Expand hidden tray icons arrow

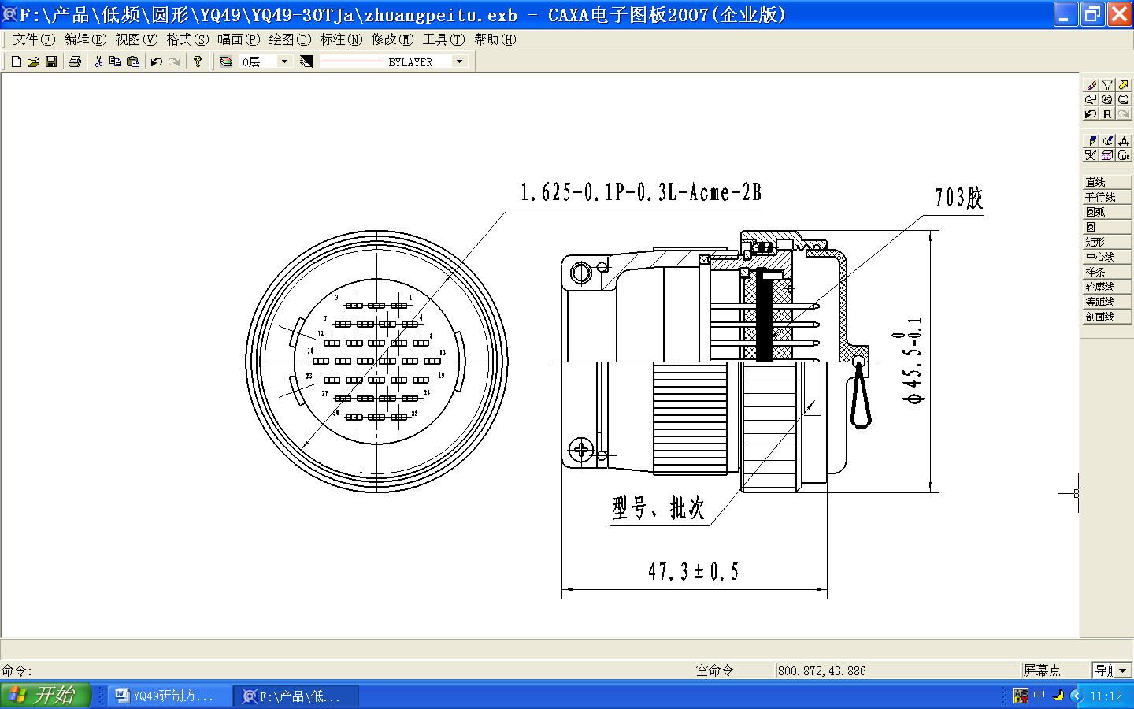click(1077, 696)
